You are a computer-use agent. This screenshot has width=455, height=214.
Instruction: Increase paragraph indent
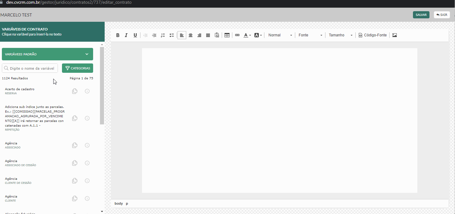click(154, 35)
